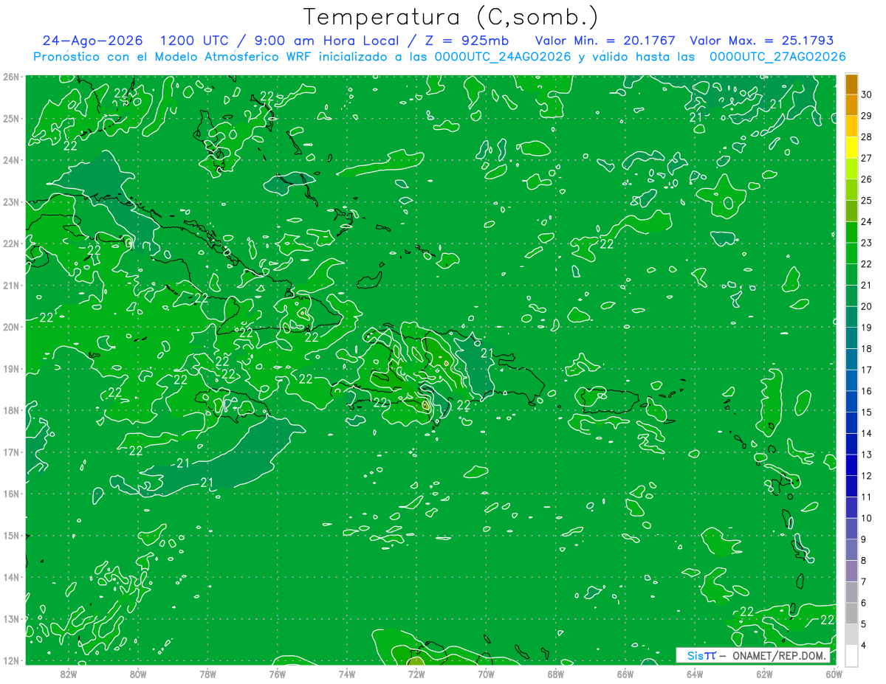Image resolution: width=886 pixels, height=684 pixels.
Task: Select the white legend swatch below 4
Action: pos(851,655)
